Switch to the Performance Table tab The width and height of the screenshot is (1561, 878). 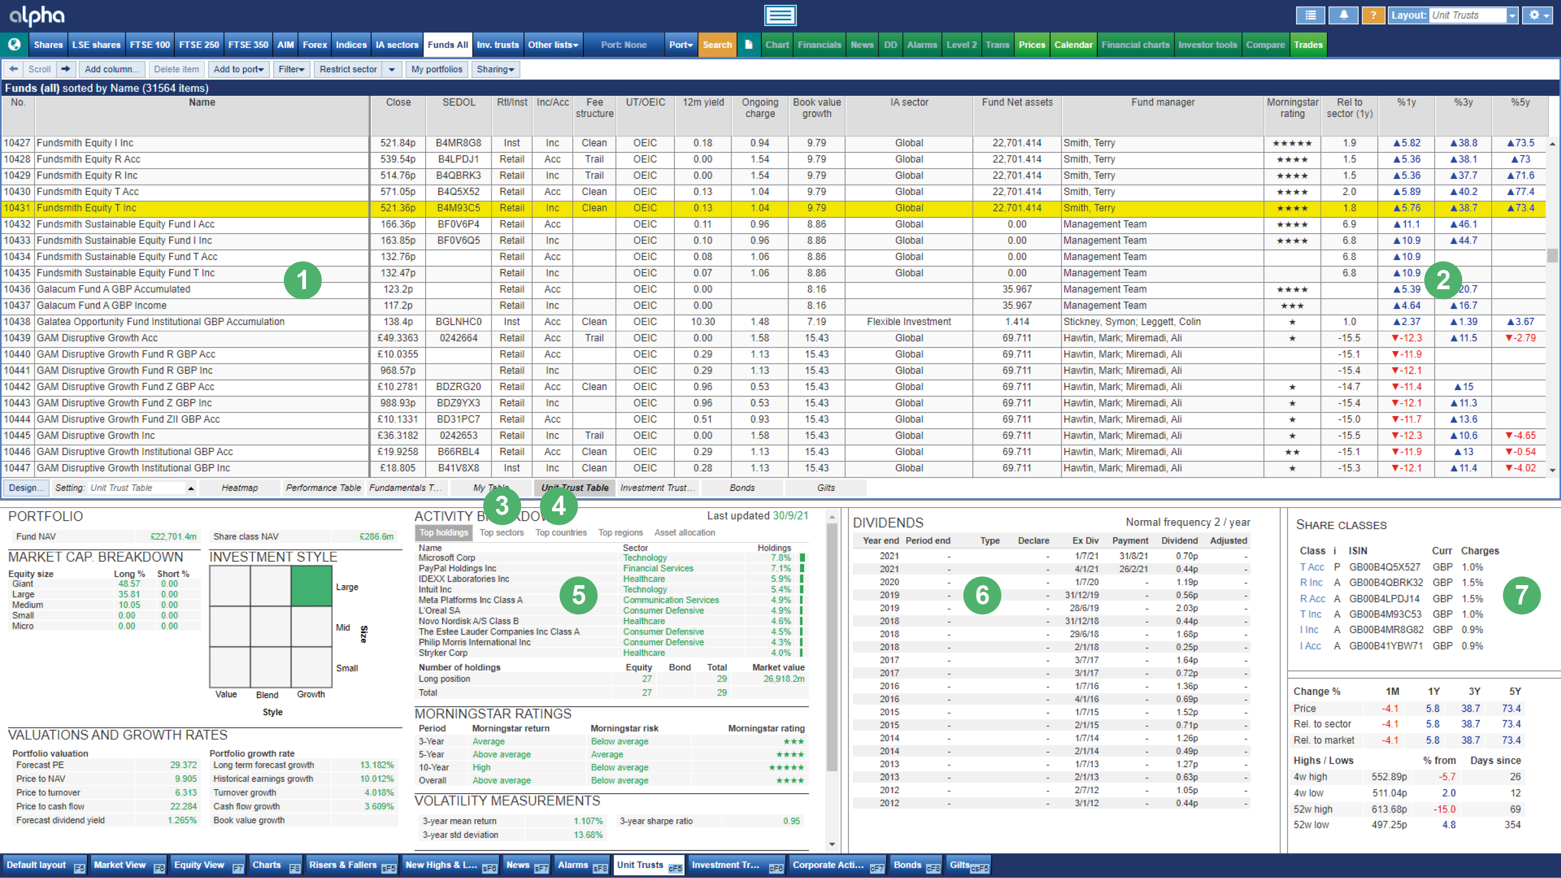point(323,488)
